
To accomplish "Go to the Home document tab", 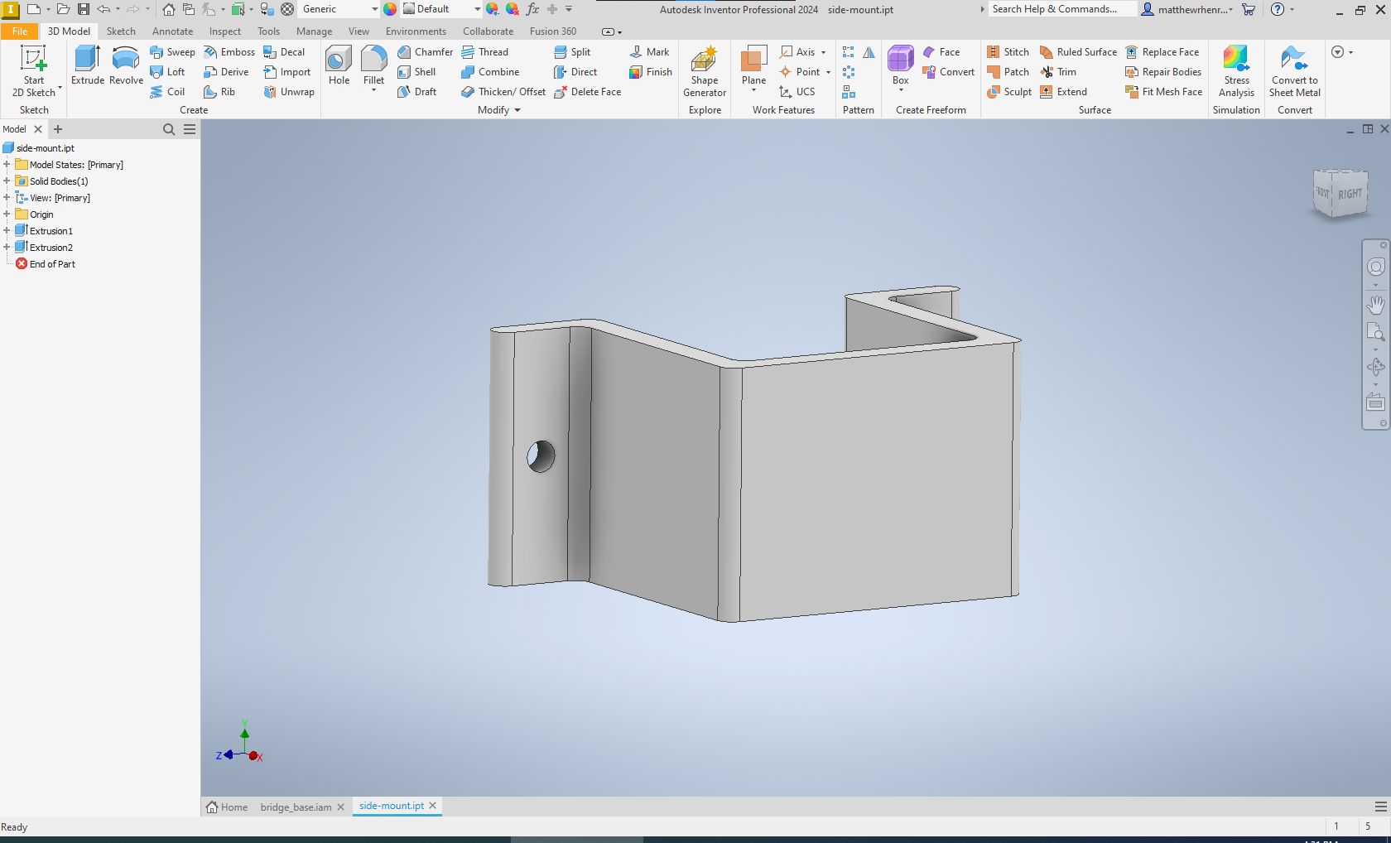I will tap(227, 807).
